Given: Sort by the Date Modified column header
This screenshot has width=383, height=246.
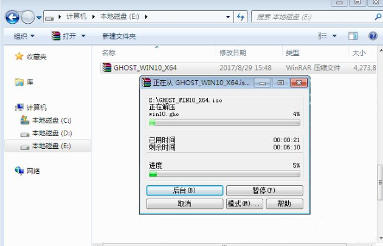Looking at the screenshot, I should [233, 53].
